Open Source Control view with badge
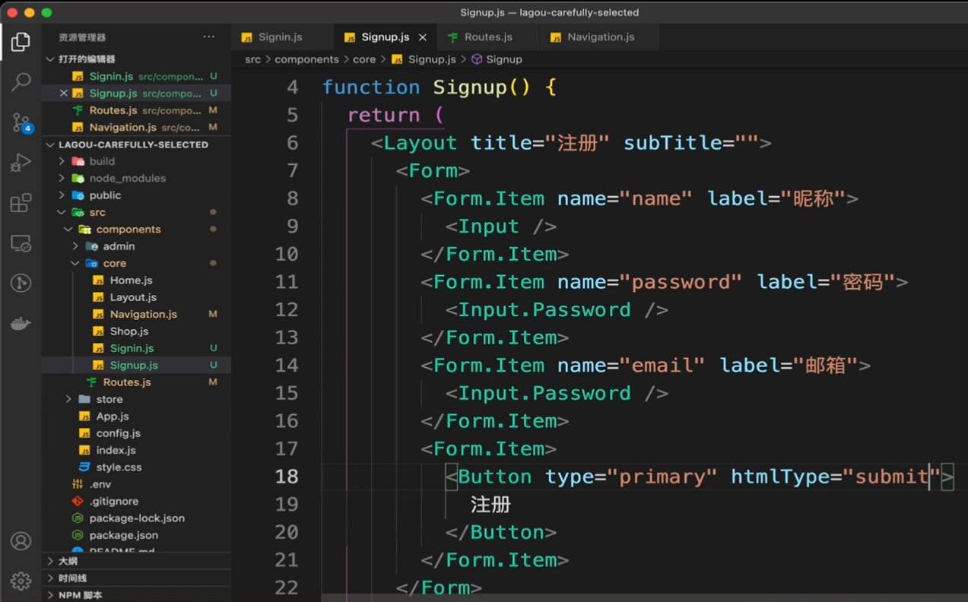The height and width of the screenshot is (602, 968). [x=21, y=122]
